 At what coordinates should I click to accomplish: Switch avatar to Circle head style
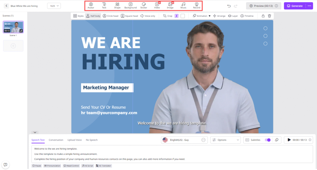tap(111, 16)
